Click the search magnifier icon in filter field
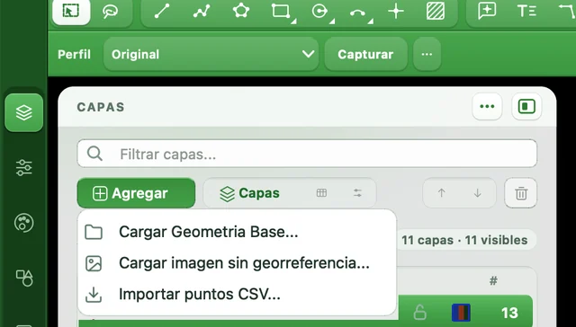This screenshot has height=327, width=576. click(94, 154)
